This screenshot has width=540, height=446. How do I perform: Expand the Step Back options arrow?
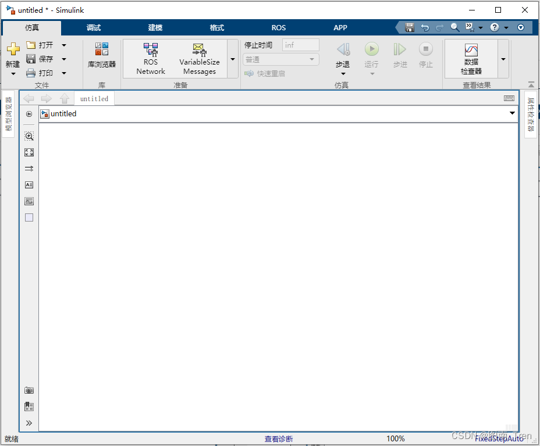(343, 74)
